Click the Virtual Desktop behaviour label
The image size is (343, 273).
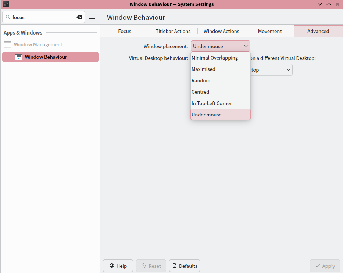pyautogui.click(x=158, y=58)
